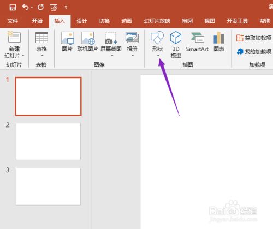Screen dimensions: 273x229
Task: Expand the 新建幻灯片 layout dropdown
Action: pos(23,56)
